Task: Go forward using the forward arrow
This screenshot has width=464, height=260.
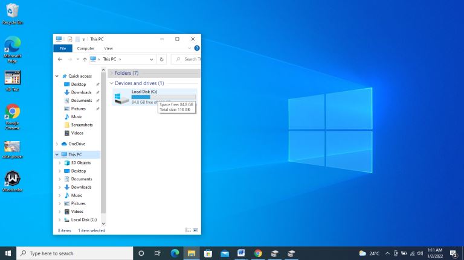Action: click(70, 59)
